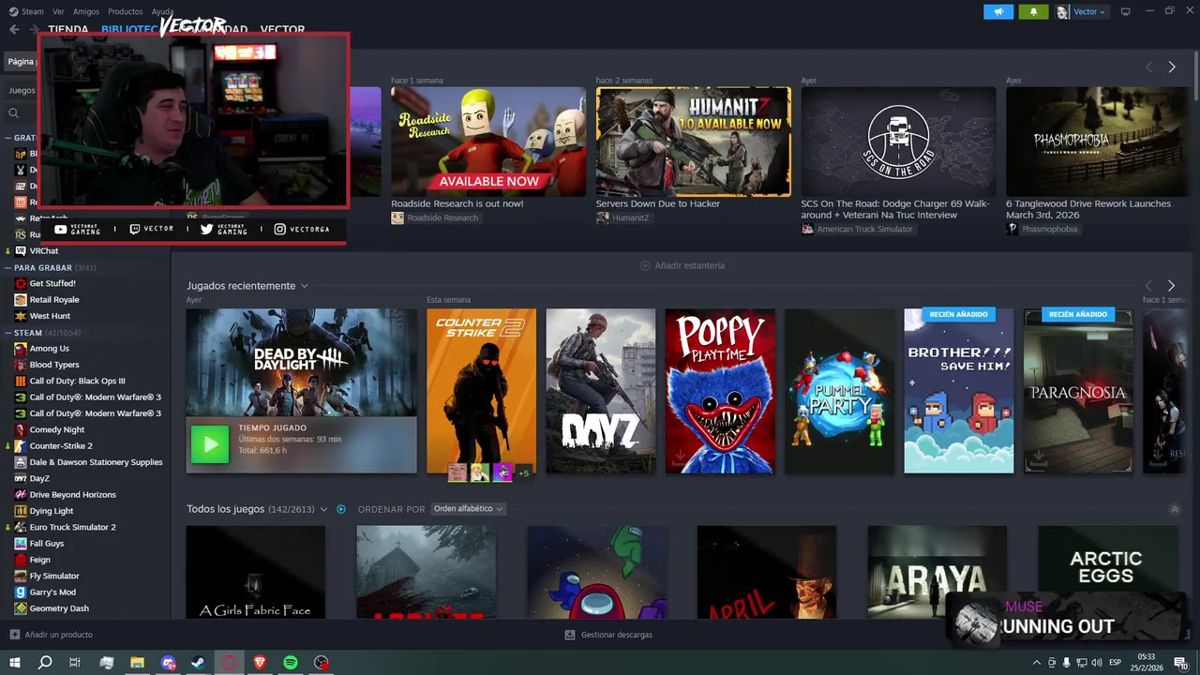Image resolution: width=1200 pixels, height=675 pixels.
Task: Open Task View on the taskbar
Action: (x=75, y=663)
